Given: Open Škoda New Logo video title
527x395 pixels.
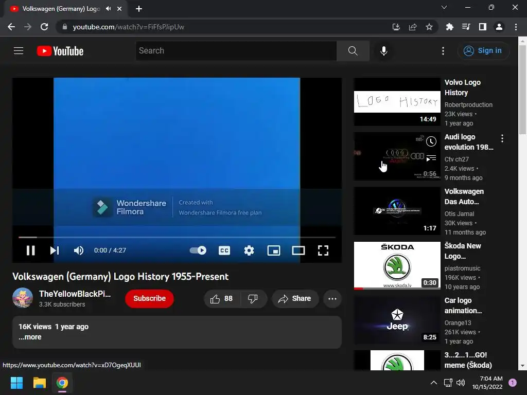Looking at the screenshot, I should click(463, 251).
